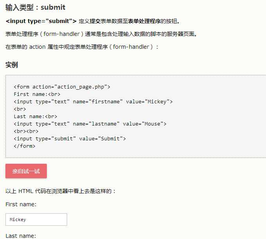Click the closing </form> code line
This screenshot has height=239, width=266.
click(25, 146)
